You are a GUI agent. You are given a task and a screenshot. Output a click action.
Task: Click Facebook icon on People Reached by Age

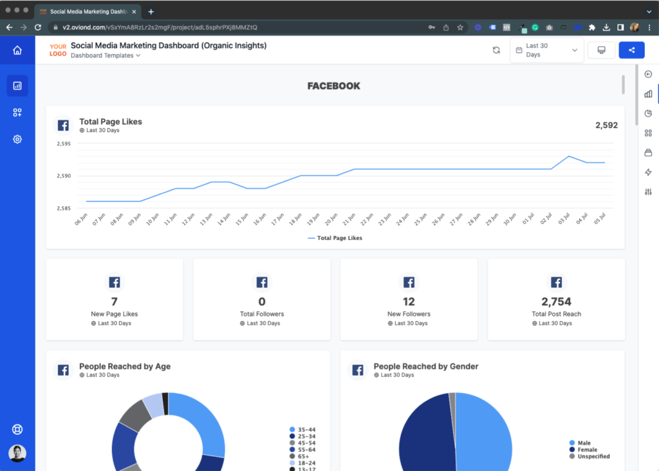point(64,370)
